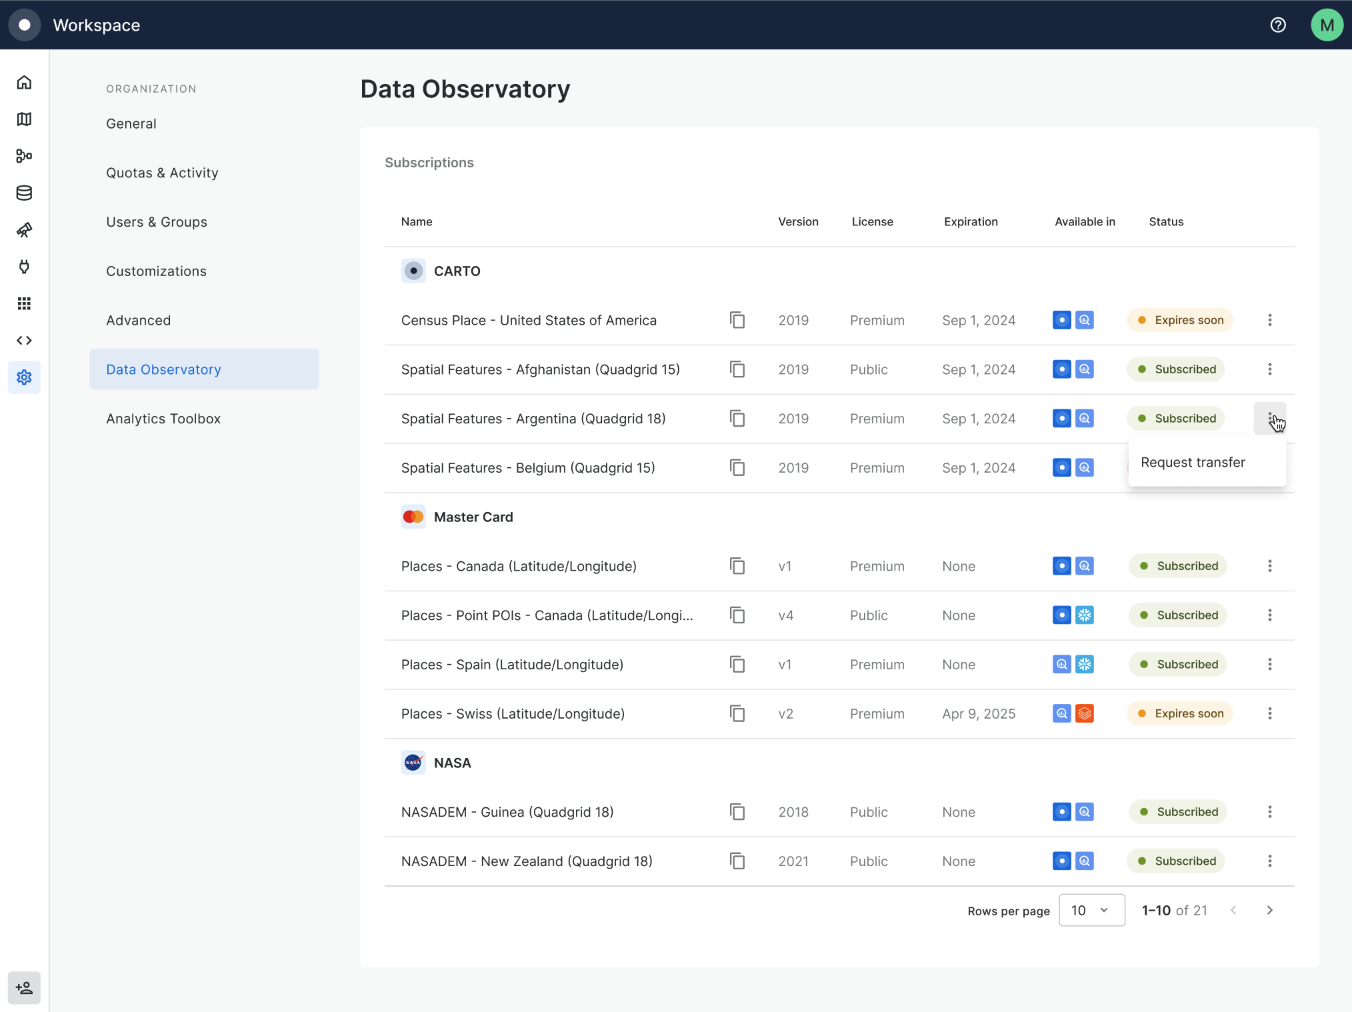1352x1012 pixels.
Task: Open Data Explorer database icon
Action: pos(24,193)
